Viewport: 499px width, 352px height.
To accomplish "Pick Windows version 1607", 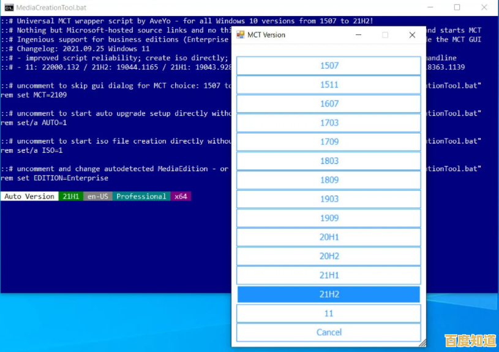I will 329,104.
